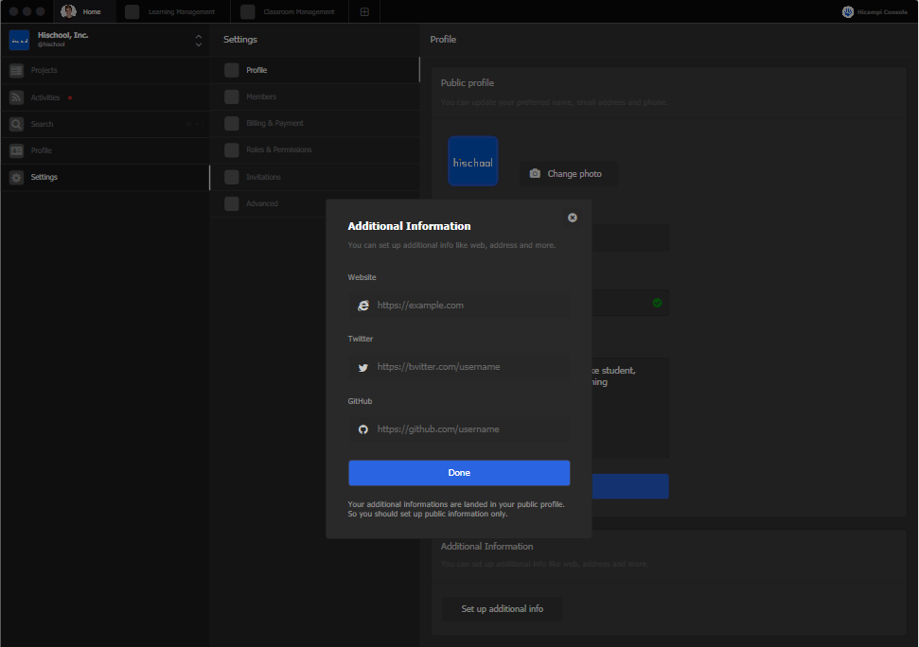Click the GitHub octocat icon

(362, 429)
